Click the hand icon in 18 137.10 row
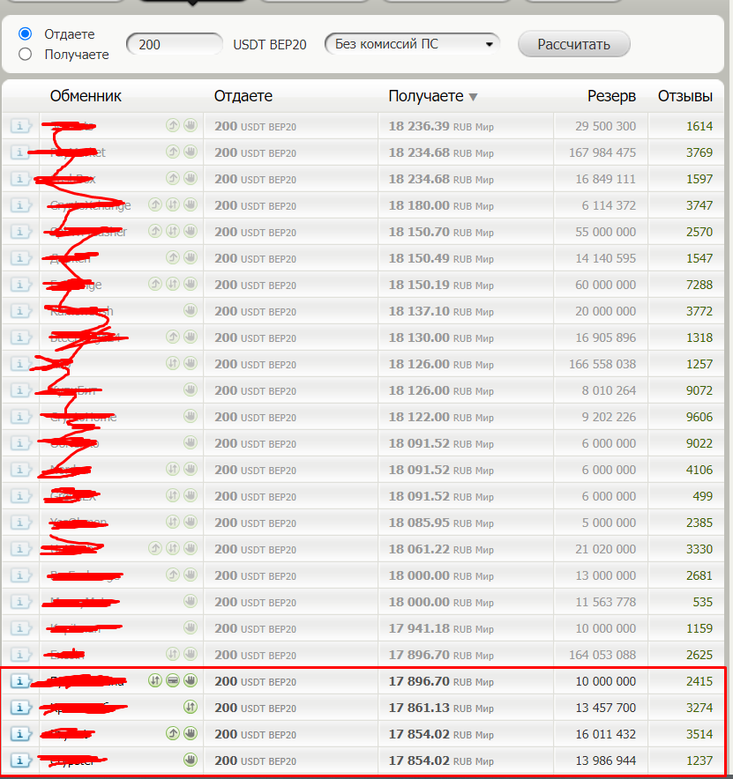 [x=190, y=311]
